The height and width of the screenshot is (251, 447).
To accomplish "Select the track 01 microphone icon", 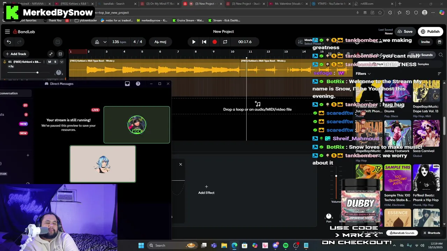I will (x=5, y=62).
